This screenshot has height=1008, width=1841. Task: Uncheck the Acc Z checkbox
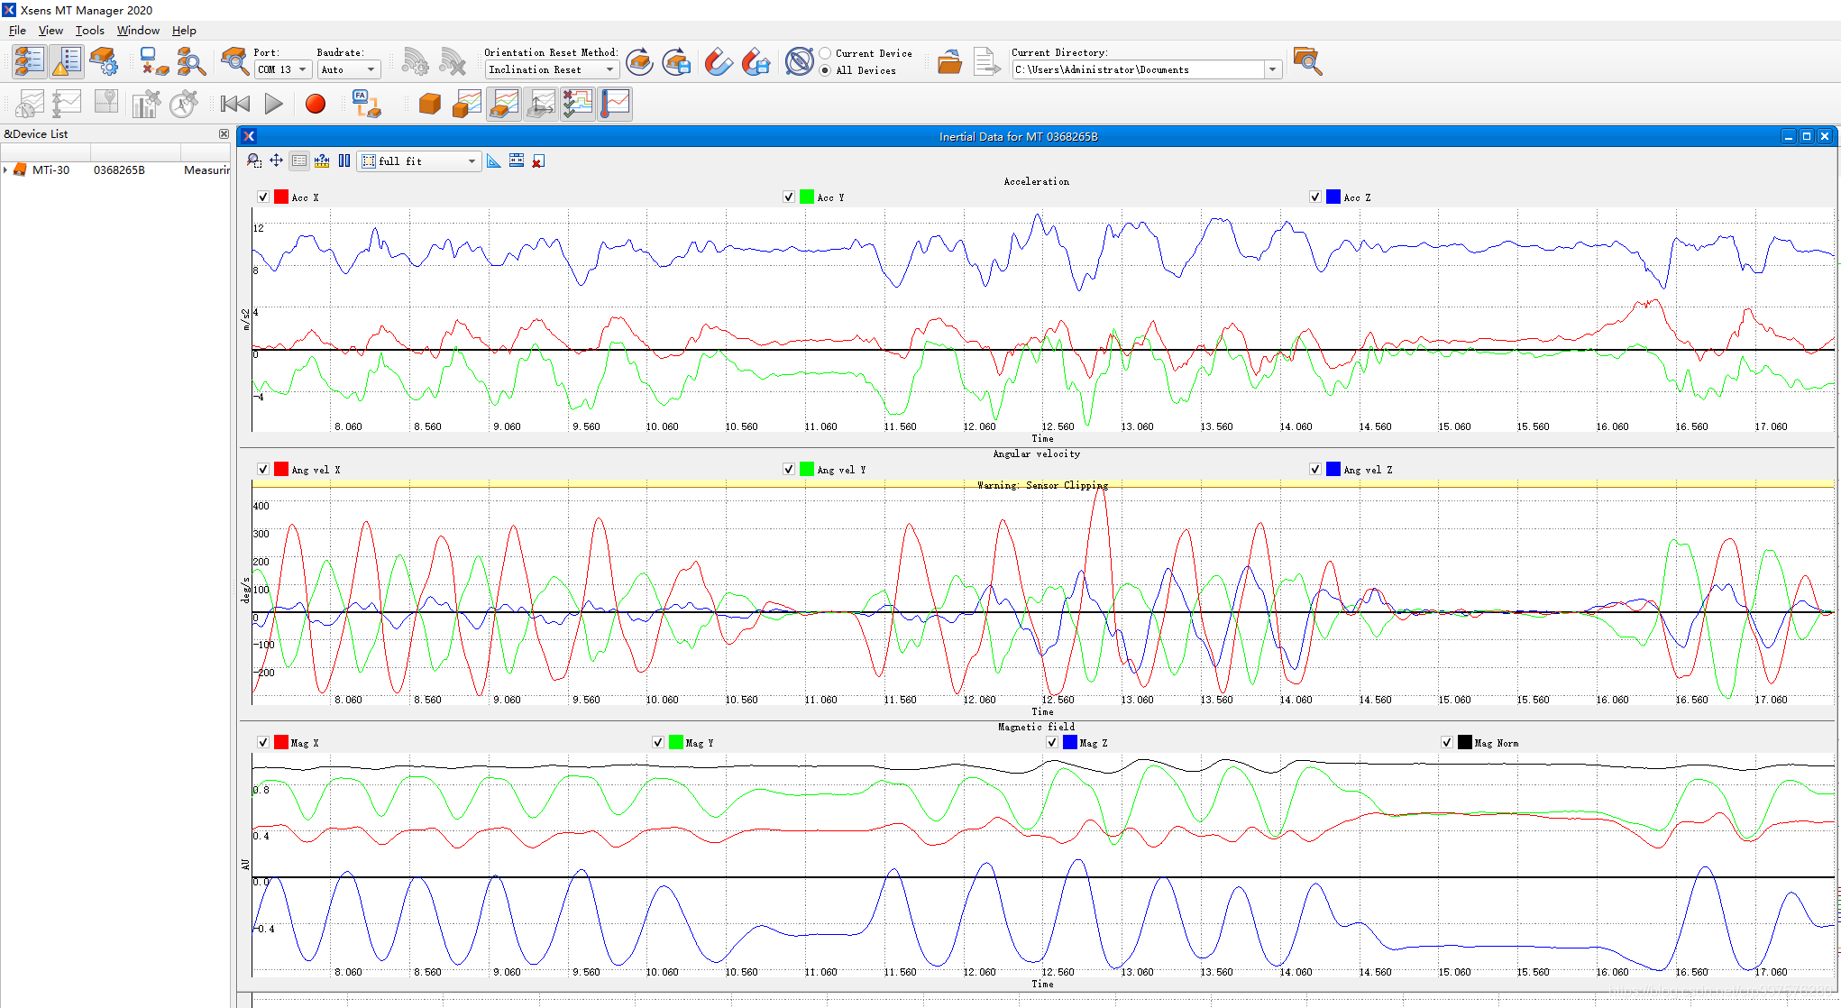(1315, 197)
